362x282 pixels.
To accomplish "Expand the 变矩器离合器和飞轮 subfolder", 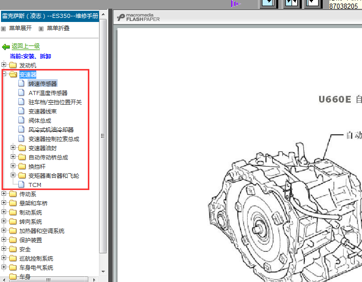I will (x=13, y=175).
